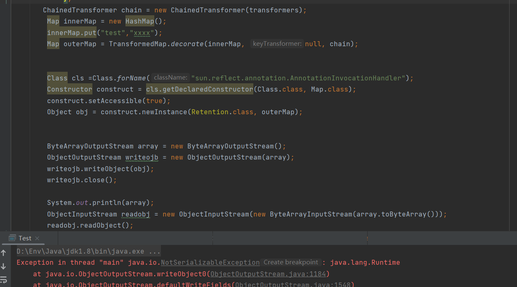517x287 pixels.
Task: Expand the collapsed java.exe command line
Action: 88,251
